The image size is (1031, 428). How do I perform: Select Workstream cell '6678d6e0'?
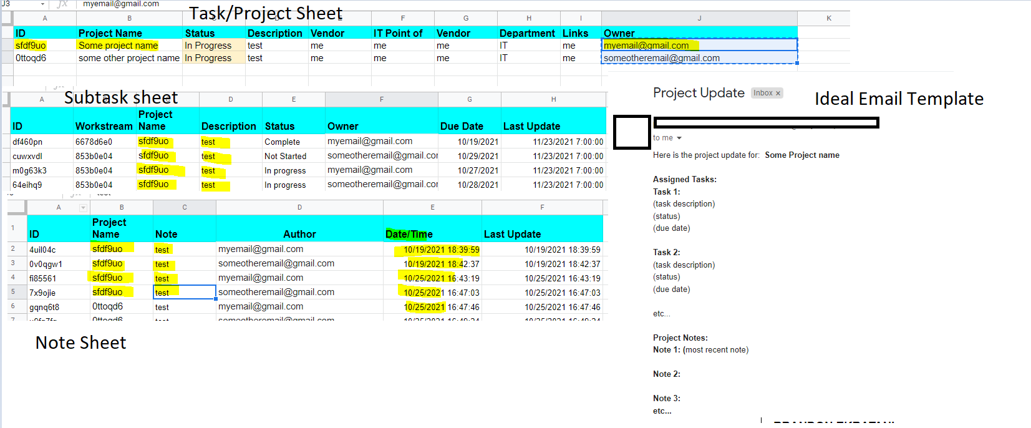[x=105, y=142]
